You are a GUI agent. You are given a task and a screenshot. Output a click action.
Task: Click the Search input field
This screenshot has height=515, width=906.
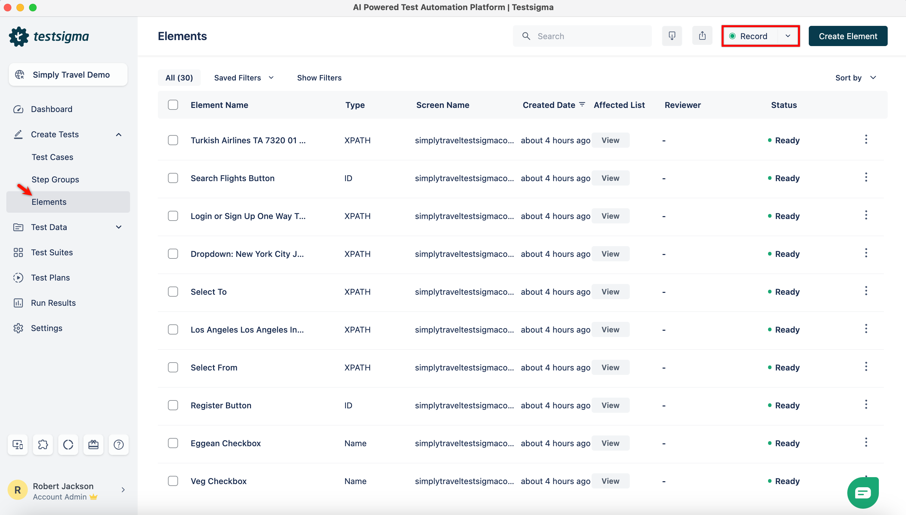pos(582,36)
